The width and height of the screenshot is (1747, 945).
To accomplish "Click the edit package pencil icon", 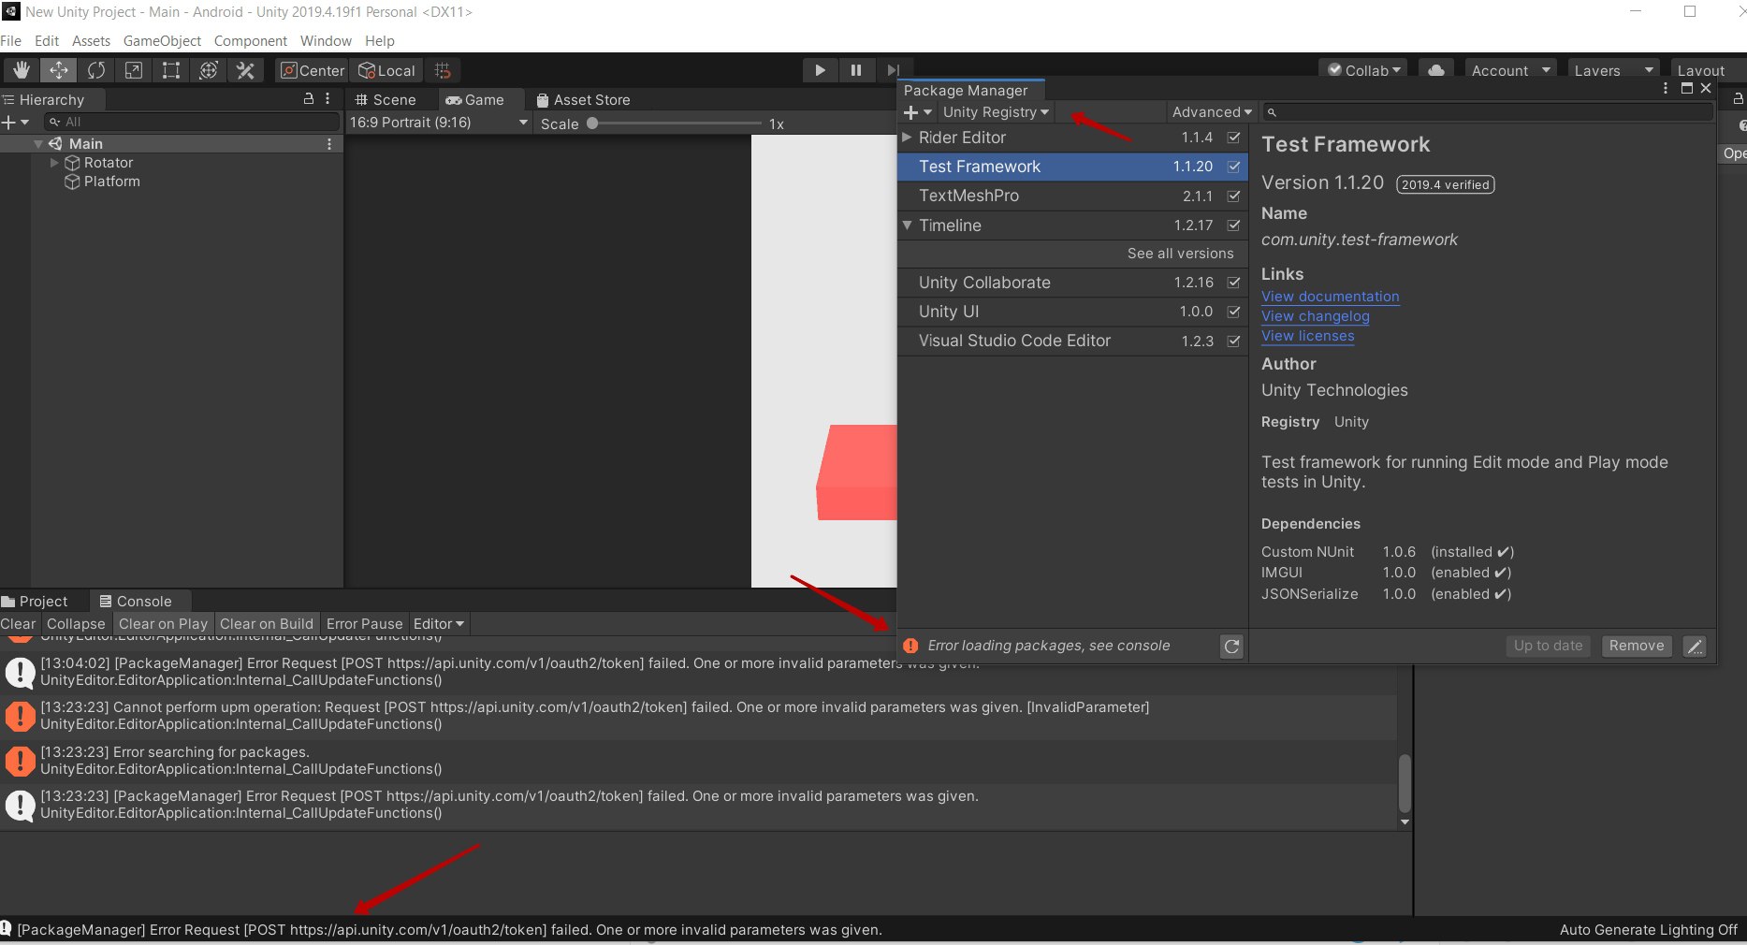I will coord(1695,646).
